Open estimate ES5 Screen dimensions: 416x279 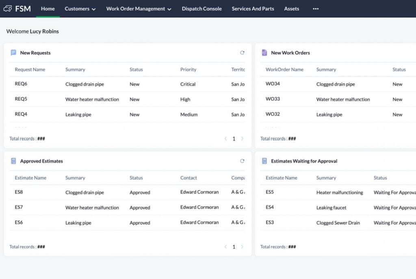[270, 192]
